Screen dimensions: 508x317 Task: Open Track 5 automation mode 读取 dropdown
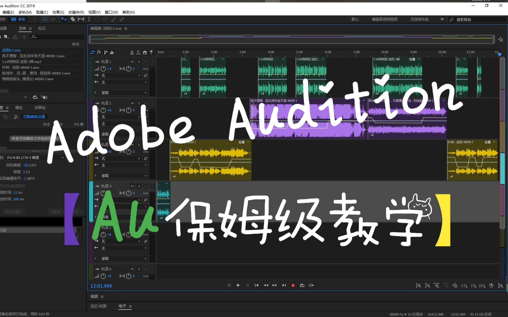tap(124, 259)
